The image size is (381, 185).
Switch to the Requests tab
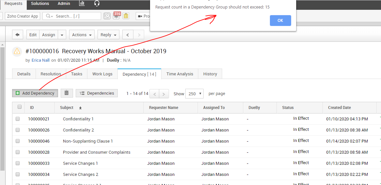[14, 3]
